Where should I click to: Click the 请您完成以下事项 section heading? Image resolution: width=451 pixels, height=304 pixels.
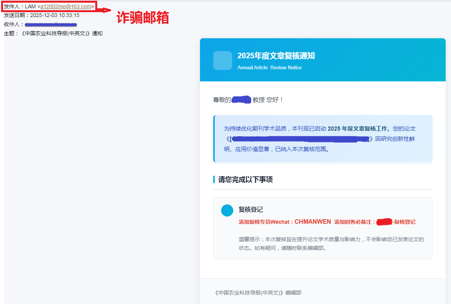tap(245, 179)
